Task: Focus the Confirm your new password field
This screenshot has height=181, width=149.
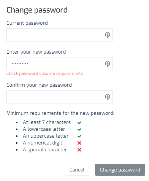Action: coord(60,97)
